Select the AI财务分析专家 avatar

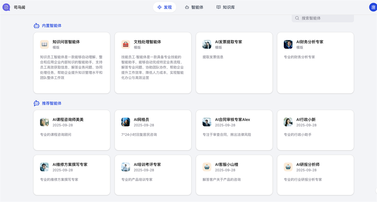click(x=288, y=44)
